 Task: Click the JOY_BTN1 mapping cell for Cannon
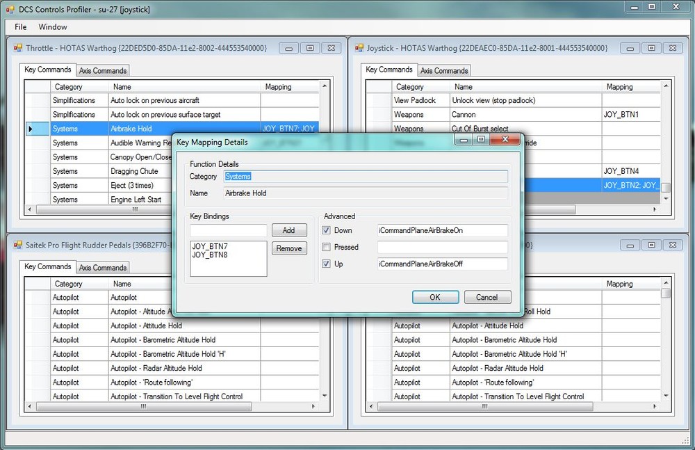[631, 115]
